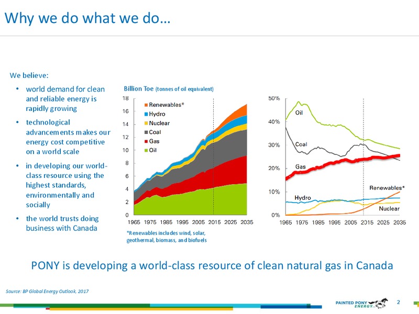The width and height of the screenshot is (419, 314).
Task: Click the yellow Nuclear legend swatch
Action: pyautogui.click(x=146, y=123)
